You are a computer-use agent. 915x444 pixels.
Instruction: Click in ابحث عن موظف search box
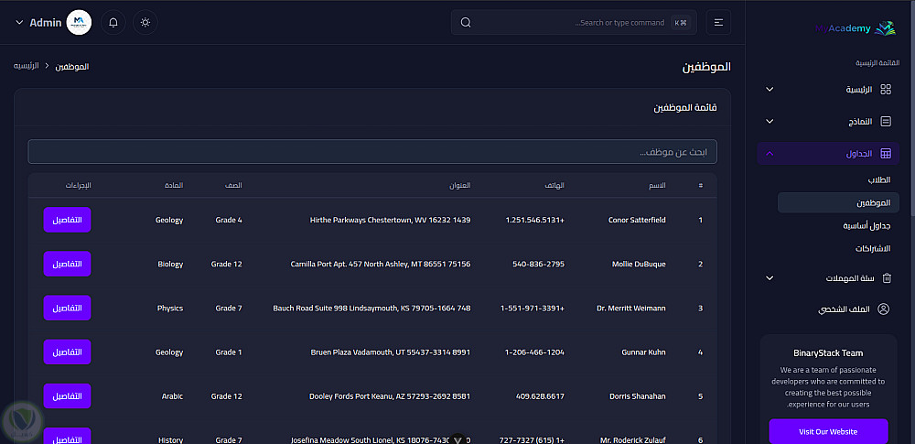coord(372,152)
